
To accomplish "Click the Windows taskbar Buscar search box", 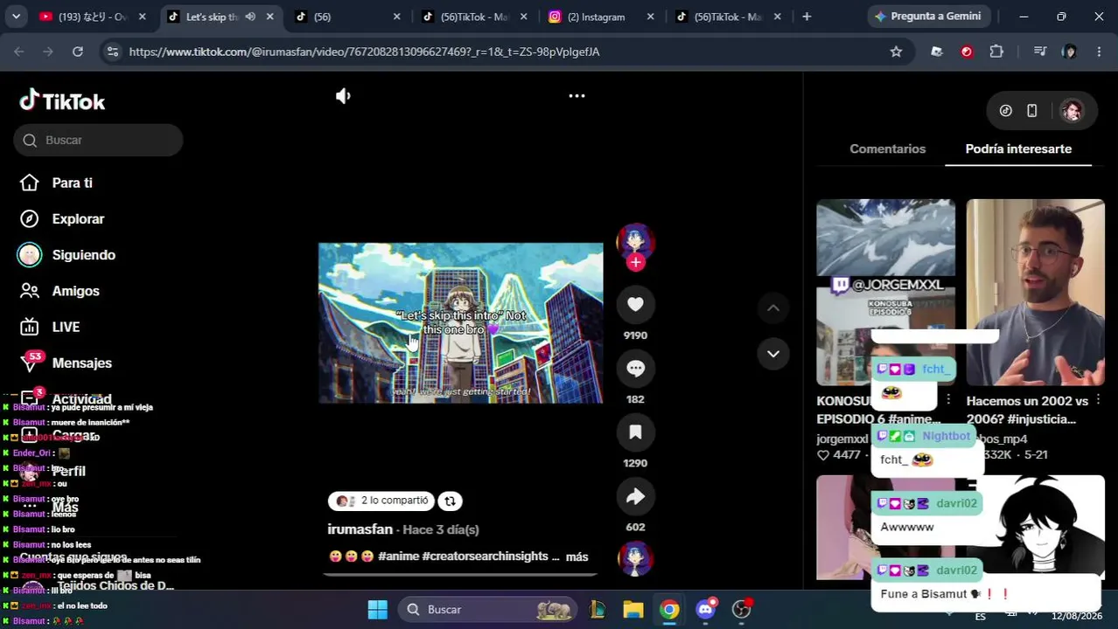I will (488, 610).
